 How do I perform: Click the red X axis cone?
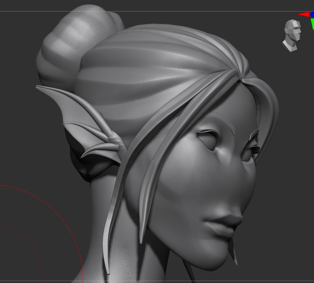[304, 14]
